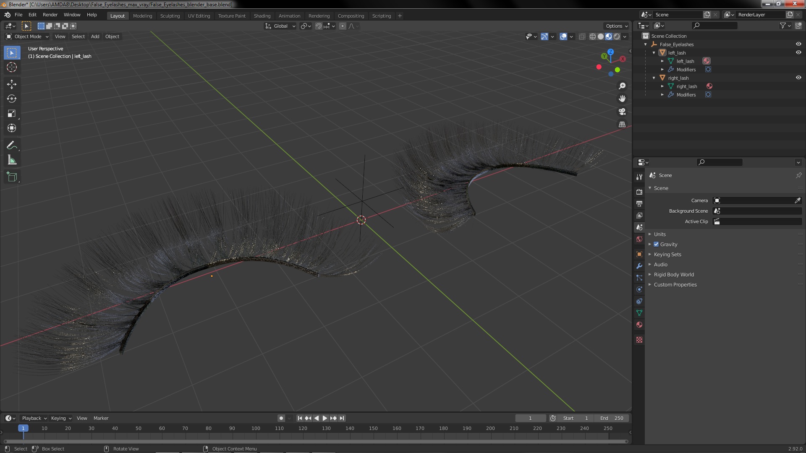Switch to Solid viewport shading
Screen dimensions: 806x453
[601, 36]
